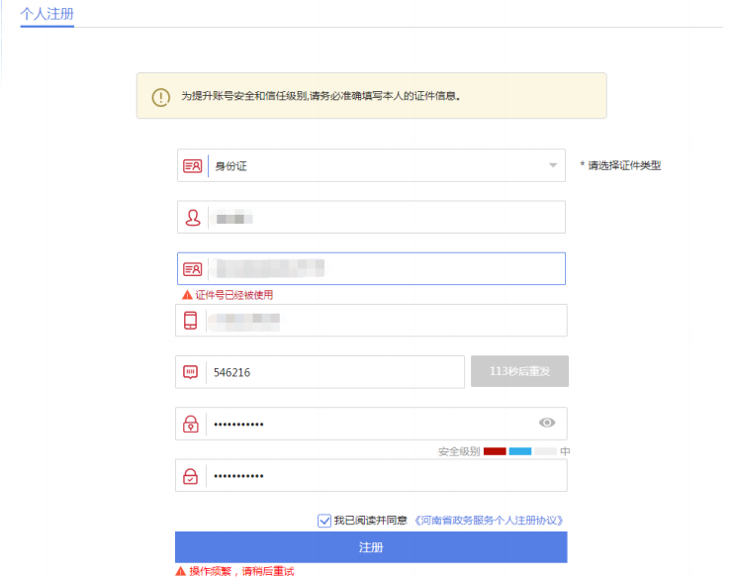The image size is (735, 579).
Task: Click the verification code field containing 546216
Action: pyautogui.click(x=331, y=372)
